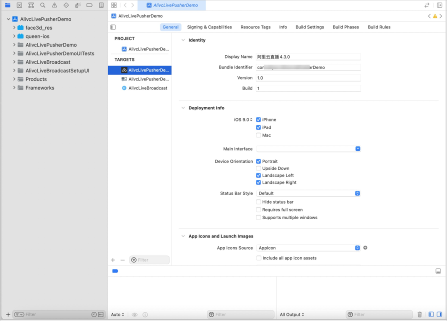The width and height of the screenshot is (447, 321).
Task: Expand the Frameworks group
Action: click(x=14, y=88)
